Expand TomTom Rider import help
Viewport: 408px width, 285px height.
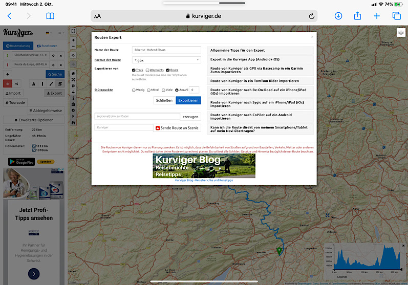click(x=260, y=81)
